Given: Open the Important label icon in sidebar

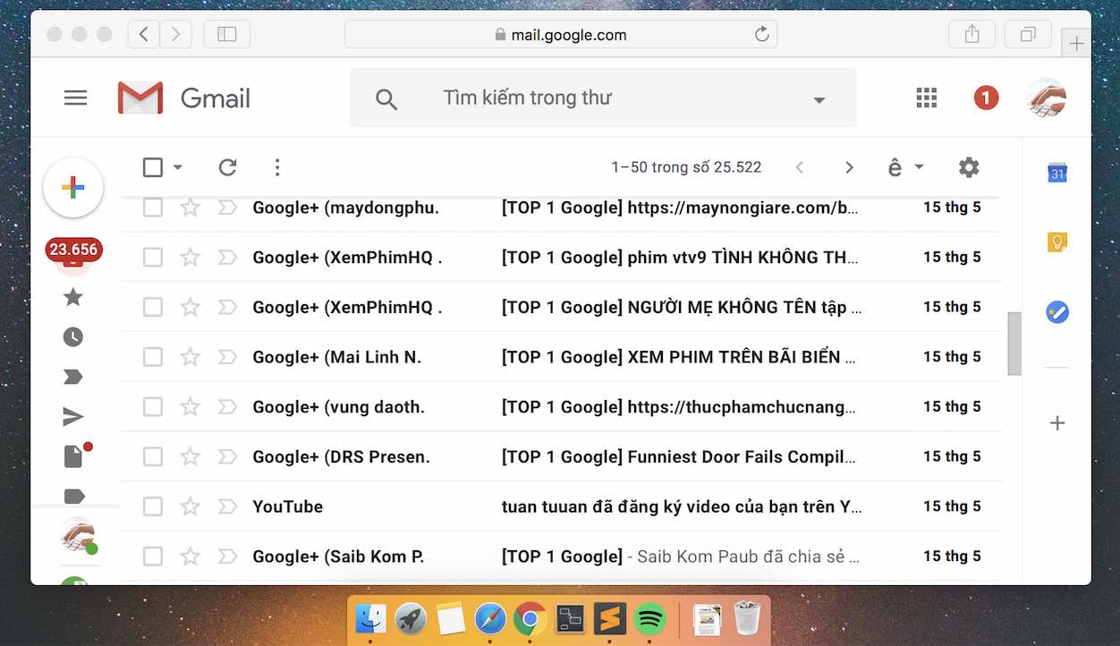Looking at the screenshot, I should coord(73,377).
